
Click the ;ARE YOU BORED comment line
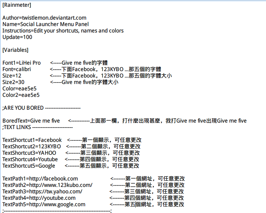point(41,108)
